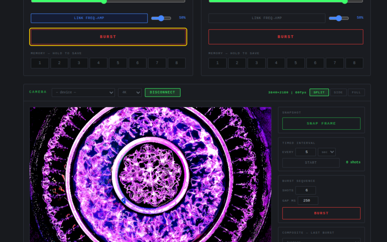Select memory slot 7 in left panel
This screenshot has width=387, height=242.
coord(157,63)
